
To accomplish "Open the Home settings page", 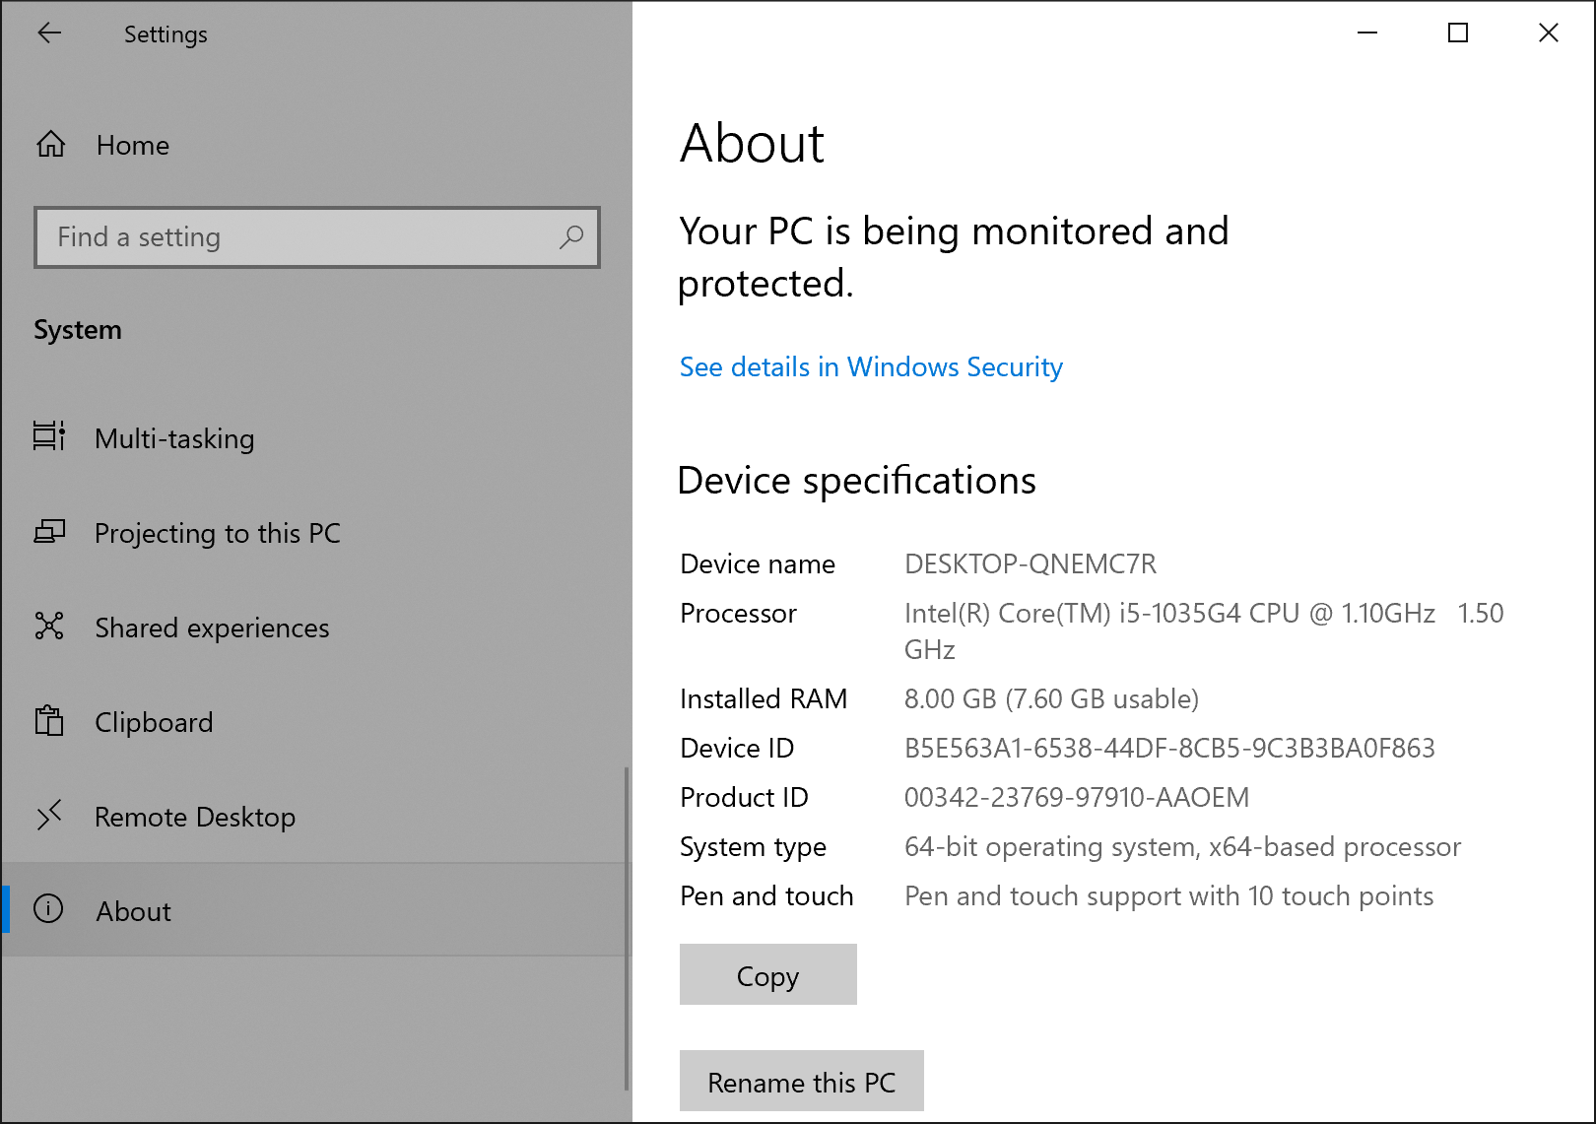I will 314,145.
